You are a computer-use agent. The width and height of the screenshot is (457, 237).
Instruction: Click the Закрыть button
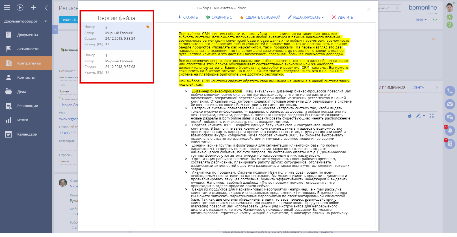(69, 20)
